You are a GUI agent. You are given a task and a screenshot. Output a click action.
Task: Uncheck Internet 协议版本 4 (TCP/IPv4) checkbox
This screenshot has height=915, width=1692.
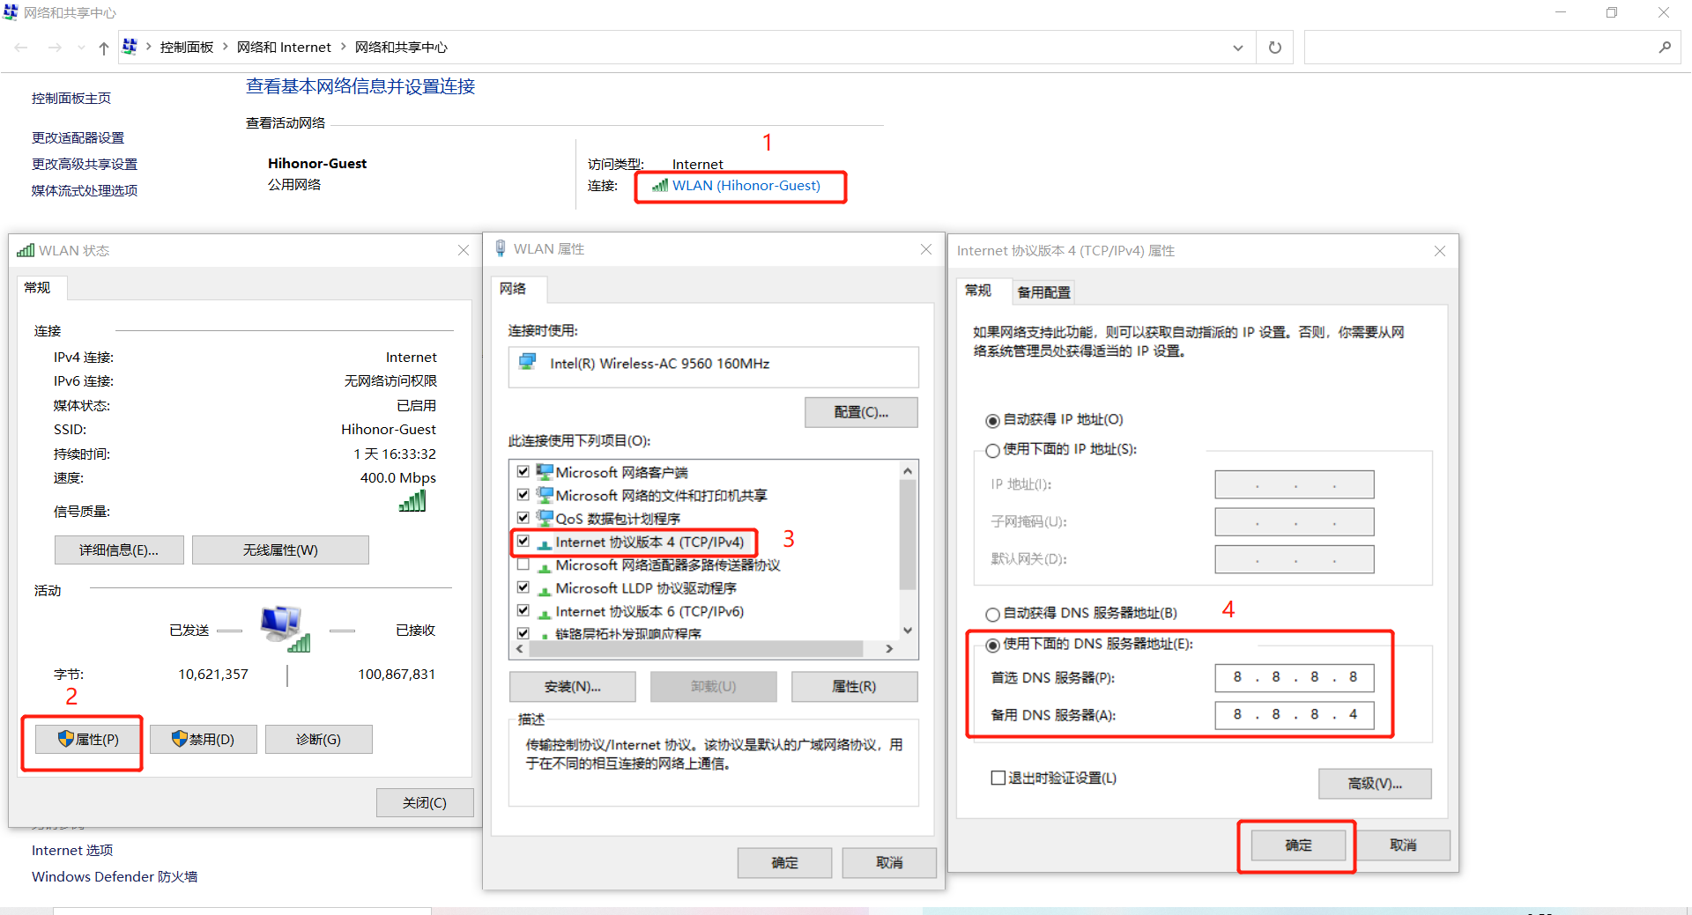coord(523,542)
